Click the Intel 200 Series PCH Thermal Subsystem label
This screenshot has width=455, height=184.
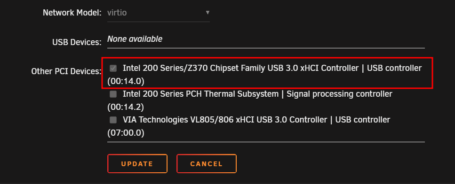click(200, 94)
